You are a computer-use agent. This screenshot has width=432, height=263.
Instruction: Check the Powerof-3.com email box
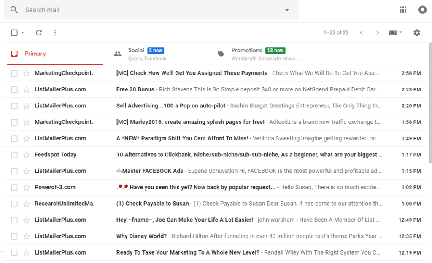[14, 188]
